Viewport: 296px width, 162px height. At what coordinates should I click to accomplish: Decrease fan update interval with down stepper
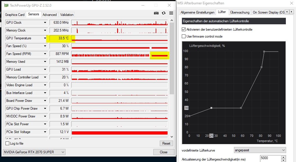click(x=283, y=160)
